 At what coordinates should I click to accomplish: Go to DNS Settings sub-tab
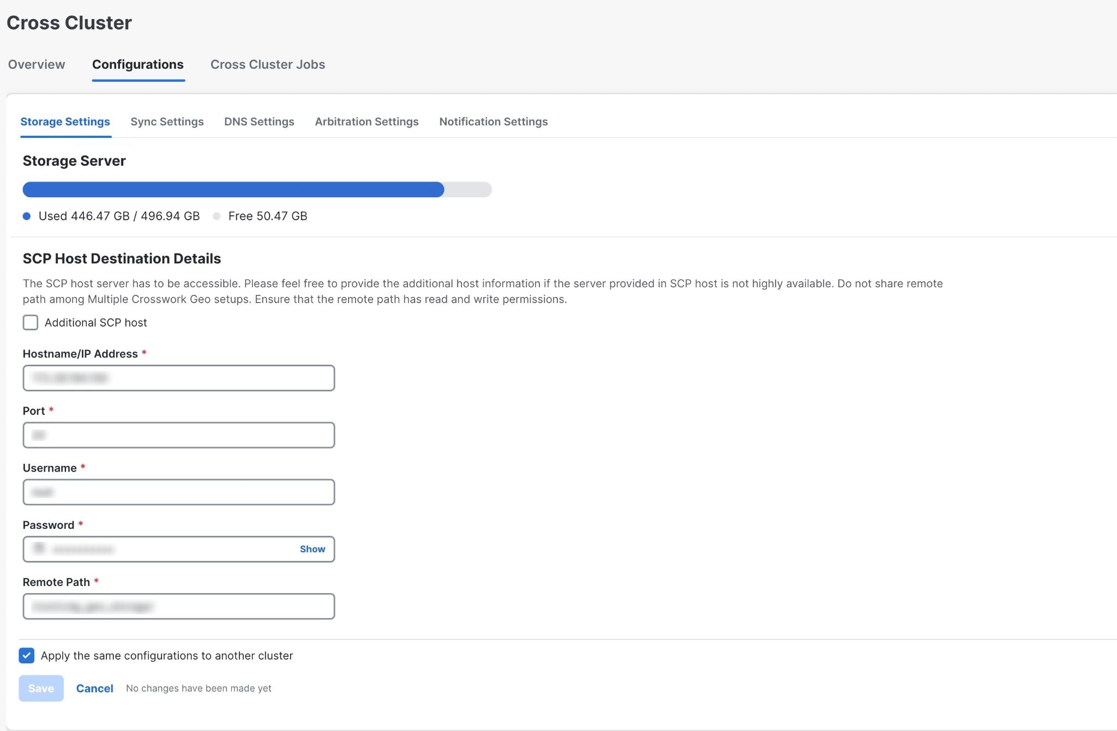259,122
